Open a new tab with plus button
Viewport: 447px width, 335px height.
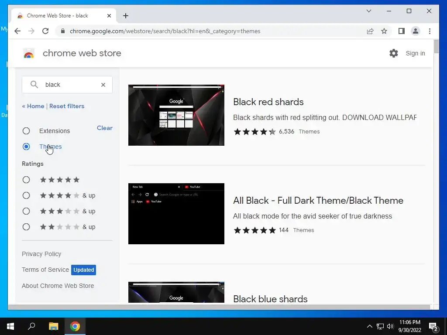click(x=126, y=16)
